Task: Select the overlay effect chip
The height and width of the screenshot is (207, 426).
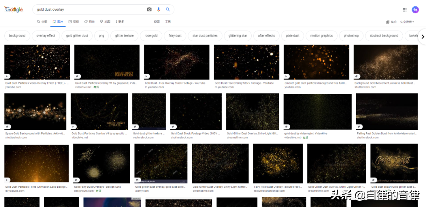Action: [x=46, y=36]
